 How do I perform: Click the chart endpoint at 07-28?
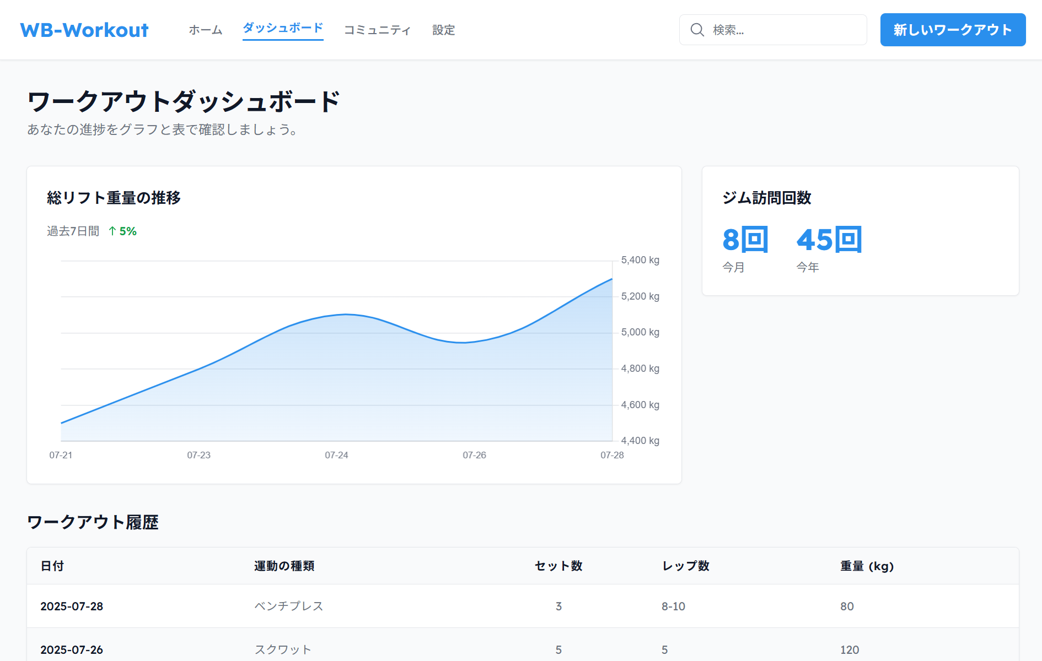point(612,279)
